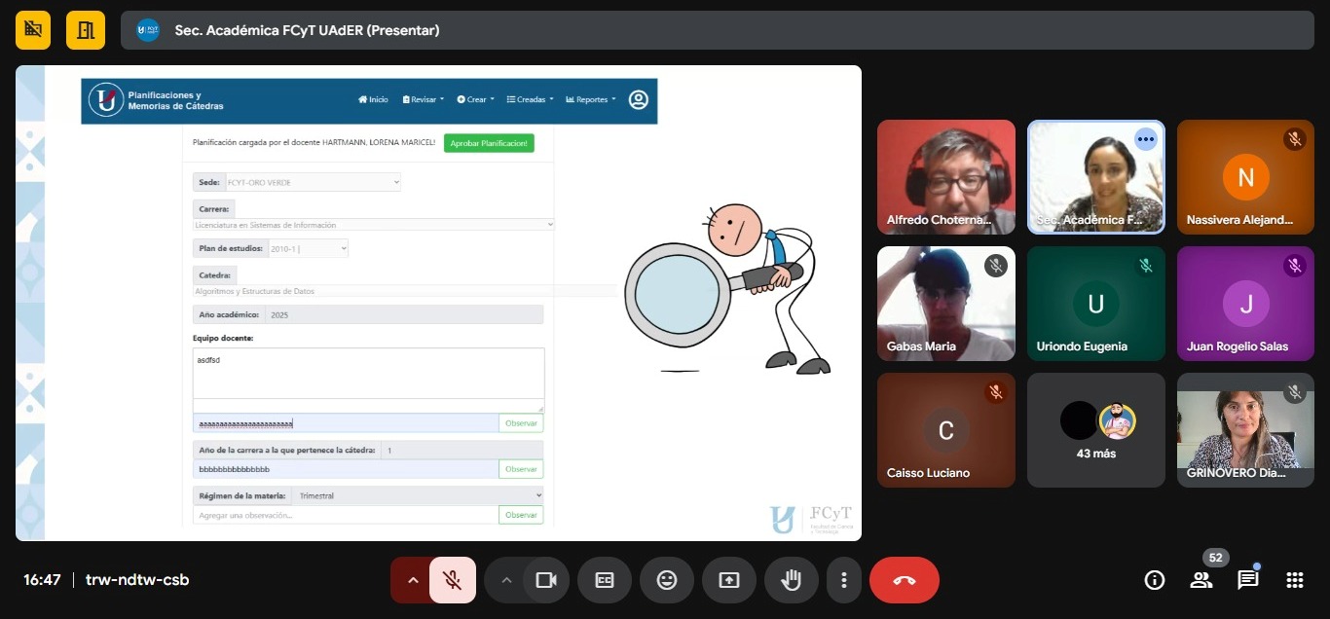Open the Sec. Académica FCyT UAdER presentation tab

pyautogui.click(x=306, y=30)
